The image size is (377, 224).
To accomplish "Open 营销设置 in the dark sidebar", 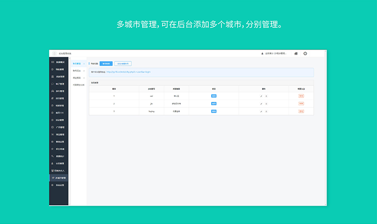I will pyautogui.click(x=58, y=142).
